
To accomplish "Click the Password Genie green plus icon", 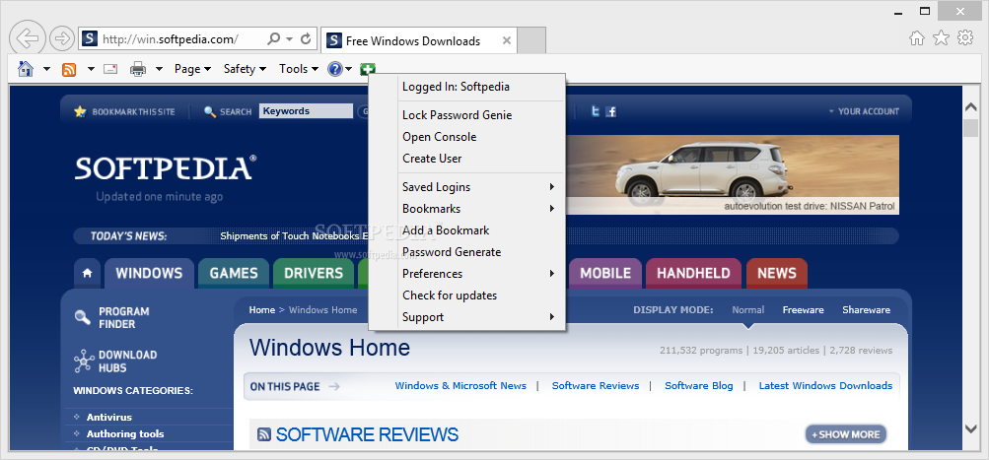I will click(368, 69).
